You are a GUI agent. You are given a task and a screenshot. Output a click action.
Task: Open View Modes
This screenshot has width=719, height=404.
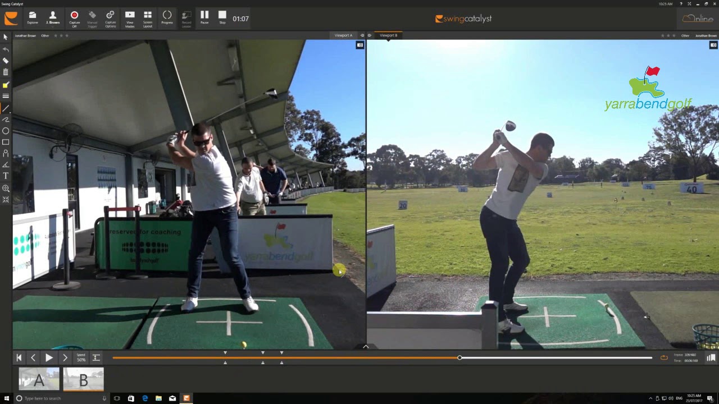point(130,18)
